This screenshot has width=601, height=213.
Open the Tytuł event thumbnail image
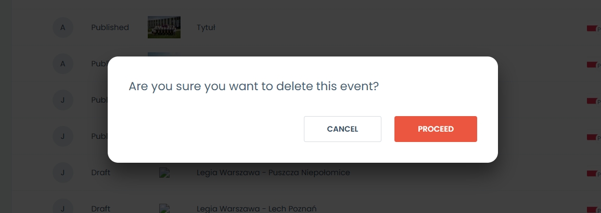(x=164, y=27)
